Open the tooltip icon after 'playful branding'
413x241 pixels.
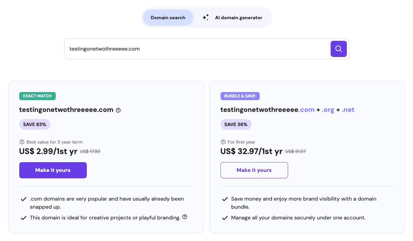(x=185, y=217)
